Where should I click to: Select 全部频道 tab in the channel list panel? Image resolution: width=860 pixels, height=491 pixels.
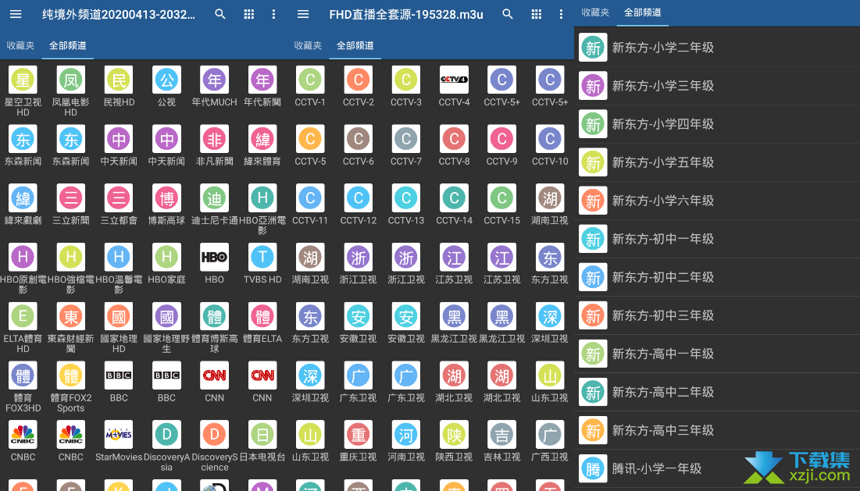[x=643, y=12]
